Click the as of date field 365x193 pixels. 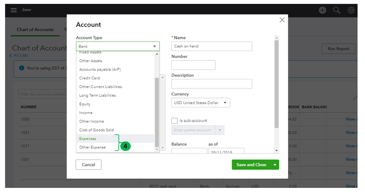(227, 151)
